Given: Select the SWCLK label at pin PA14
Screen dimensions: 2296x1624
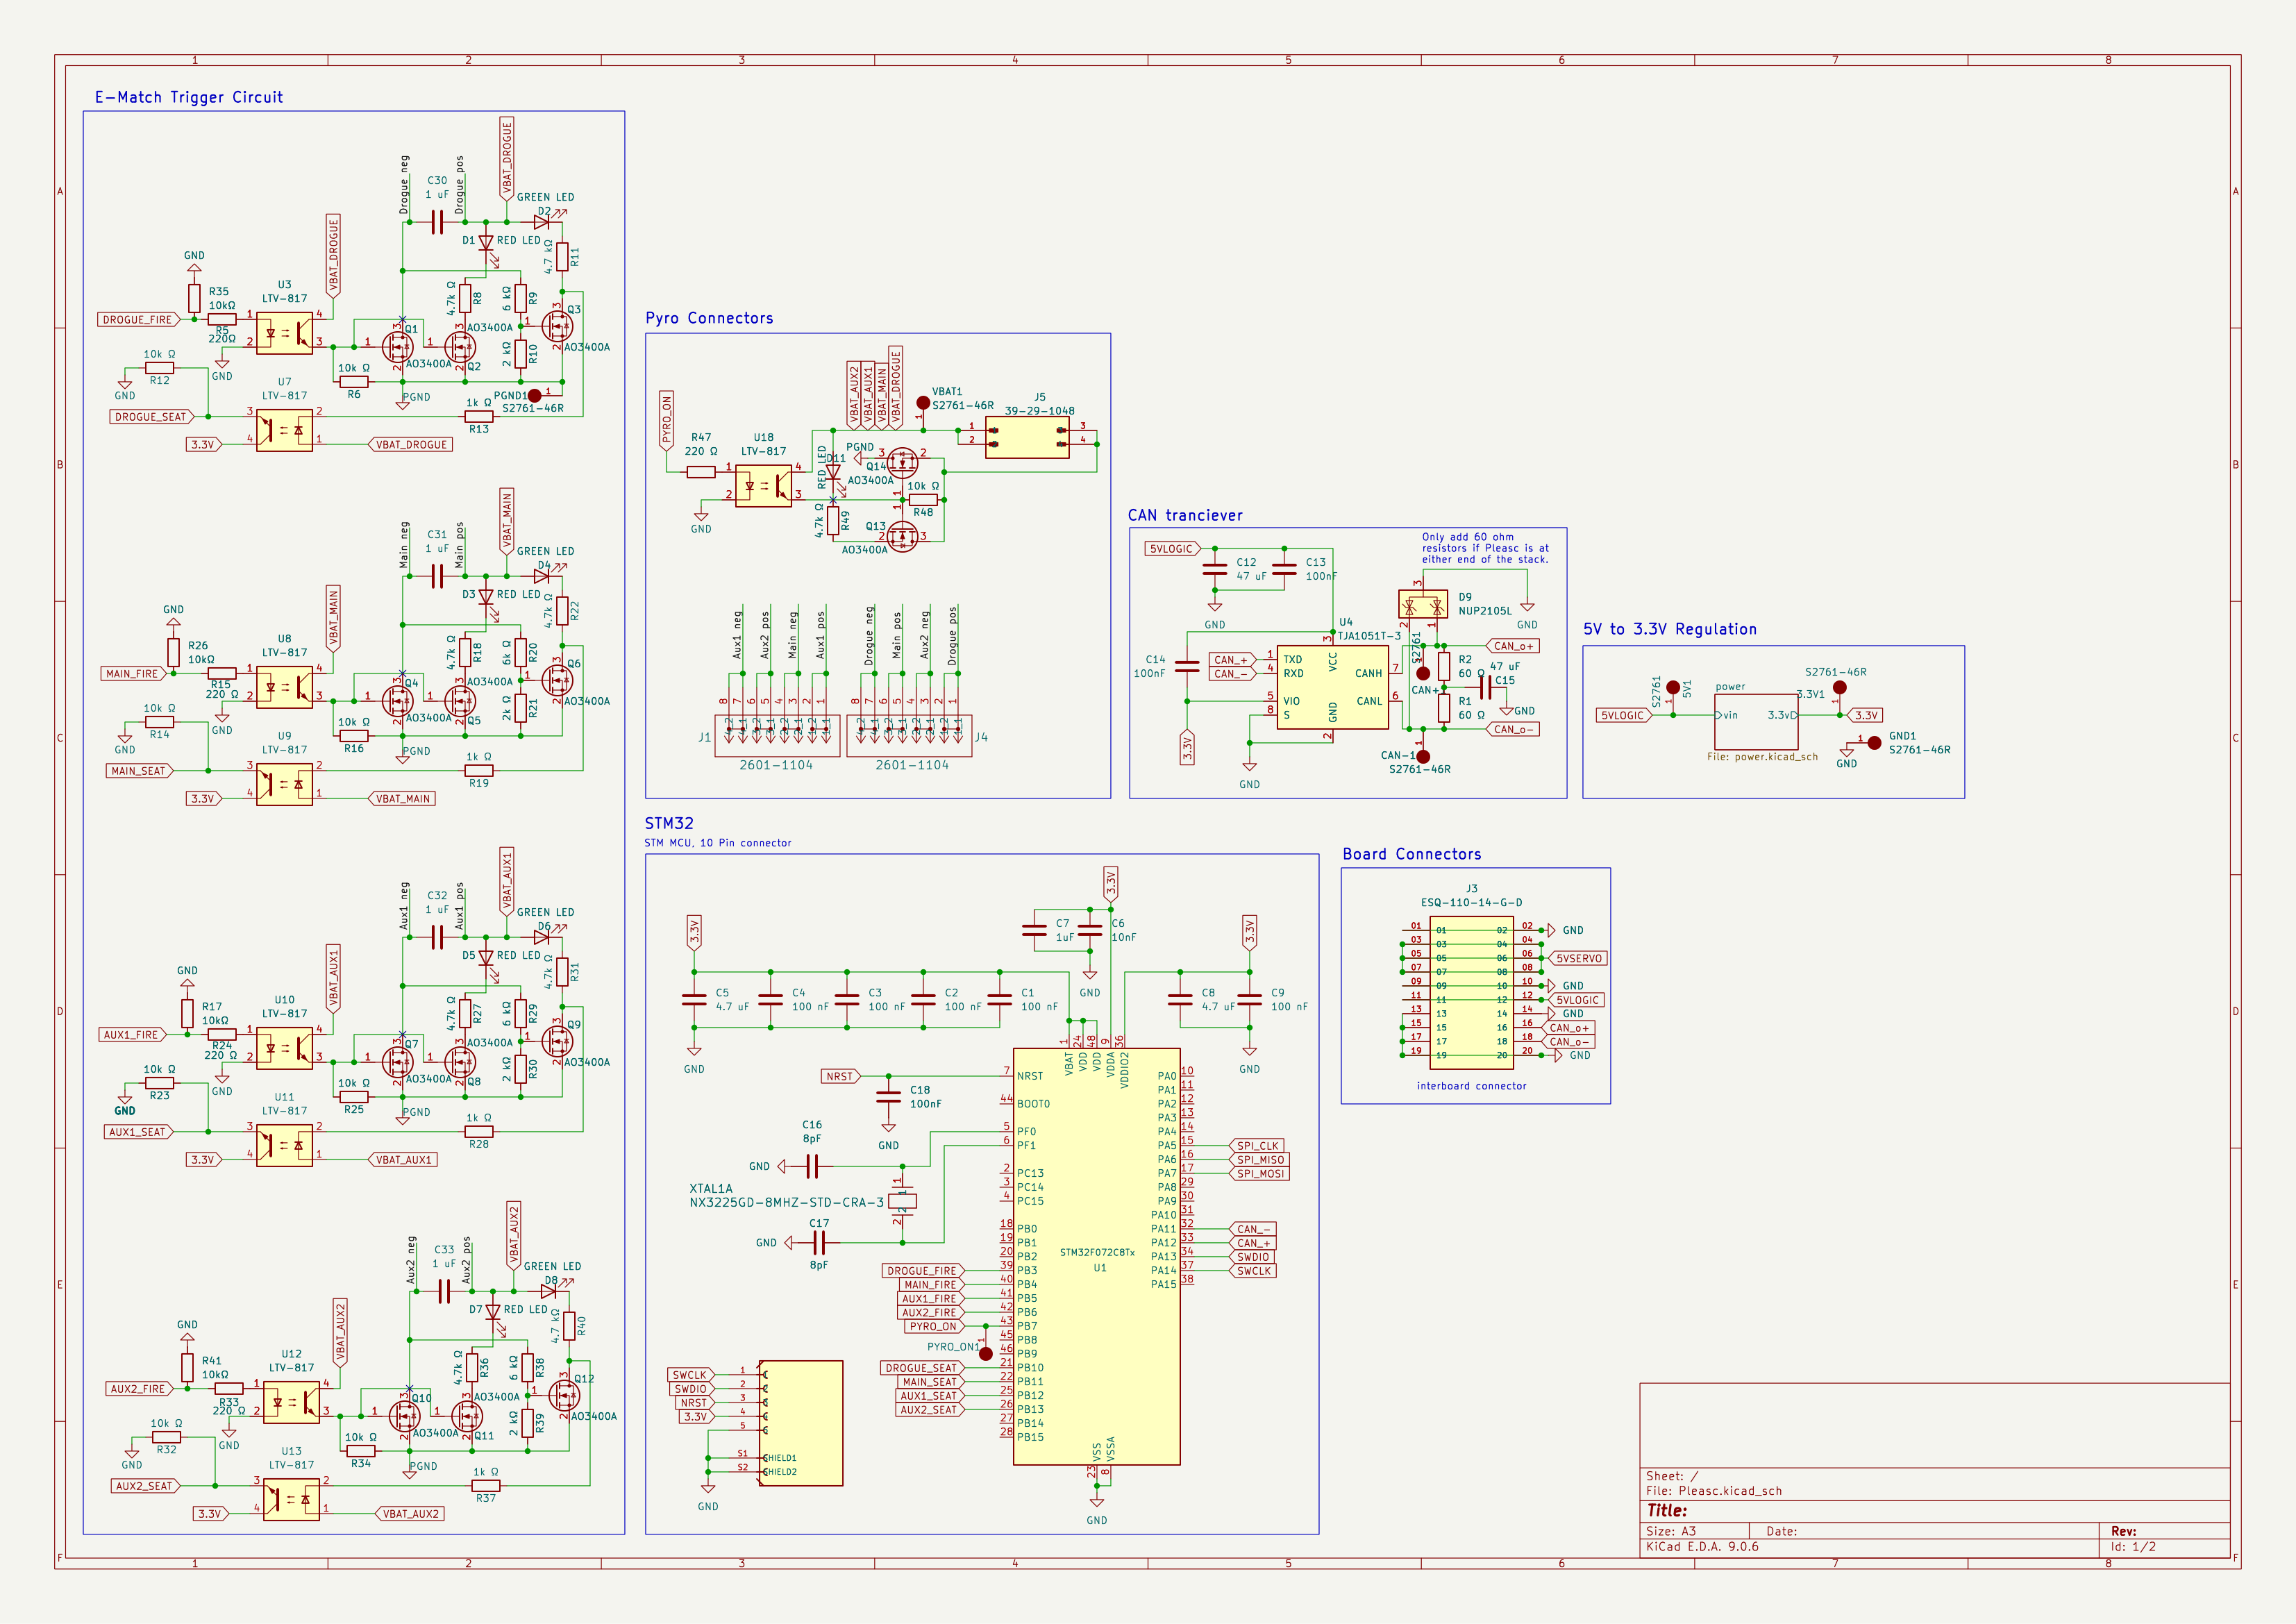Looking at the screenshot, I should 1253,1271.
